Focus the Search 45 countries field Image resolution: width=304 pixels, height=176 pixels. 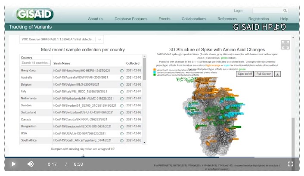tap(35, 63)
